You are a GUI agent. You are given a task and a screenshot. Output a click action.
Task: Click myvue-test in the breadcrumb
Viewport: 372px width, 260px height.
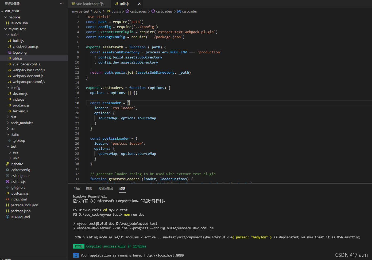pos(81,11)
